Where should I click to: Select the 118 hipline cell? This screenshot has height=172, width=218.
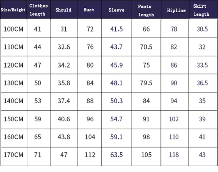(174, 155)
